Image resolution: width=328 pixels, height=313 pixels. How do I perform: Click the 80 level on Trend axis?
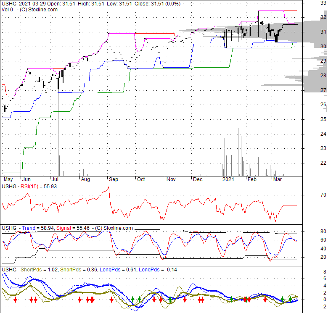(x=323, y=231)
